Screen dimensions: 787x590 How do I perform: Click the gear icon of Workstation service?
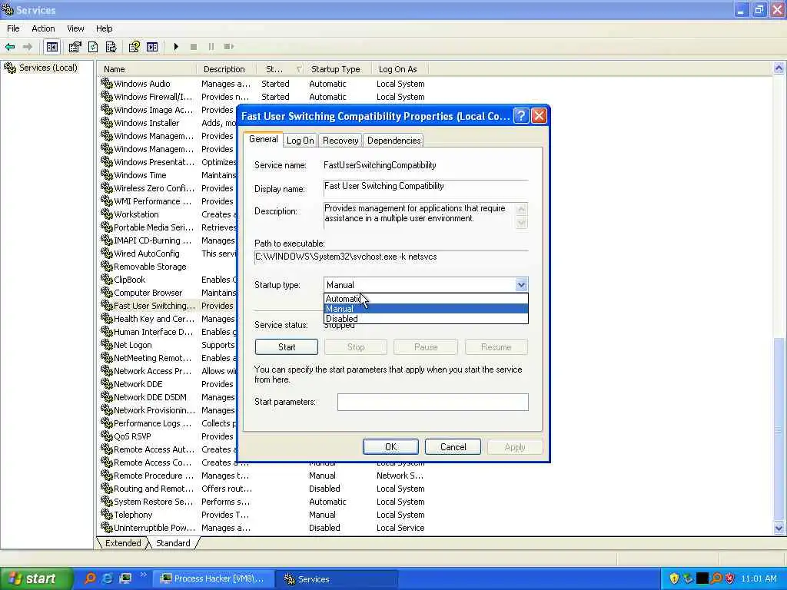point(106,214)
